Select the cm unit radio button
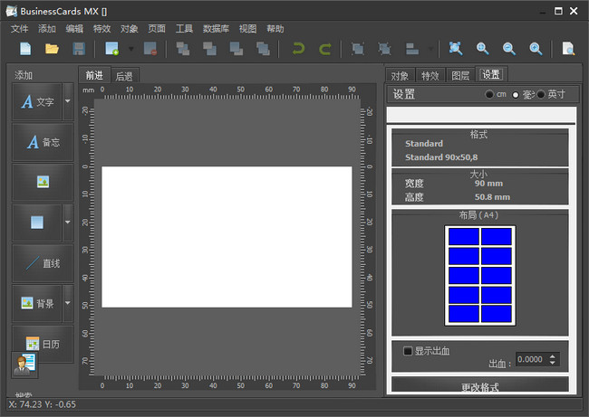This screenshot has height=417, width=589. click(490, 94)
